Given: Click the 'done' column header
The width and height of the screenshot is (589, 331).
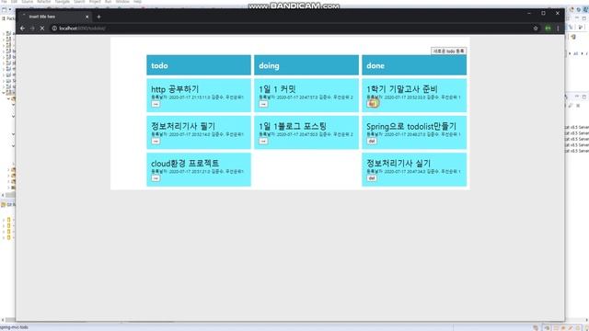Looking at the screenshot, I should click(x=414, y=65).
